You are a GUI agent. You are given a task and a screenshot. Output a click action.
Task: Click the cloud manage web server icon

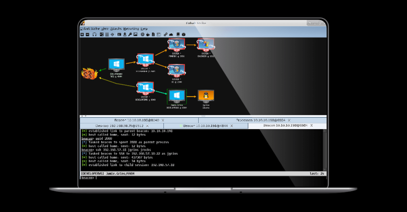click(x=171, y=34)
